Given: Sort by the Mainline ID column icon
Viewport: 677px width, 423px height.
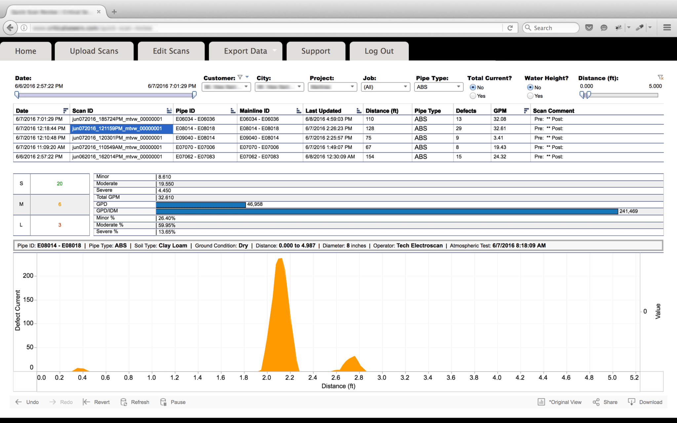Looking at the screenshot, I should pos(299,111).
